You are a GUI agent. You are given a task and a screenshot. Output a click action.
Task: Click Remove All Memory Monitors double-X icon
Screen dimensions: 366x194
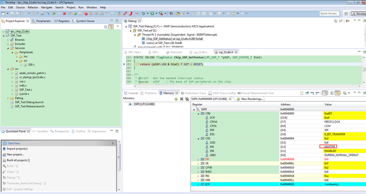(x=186, y=99)
